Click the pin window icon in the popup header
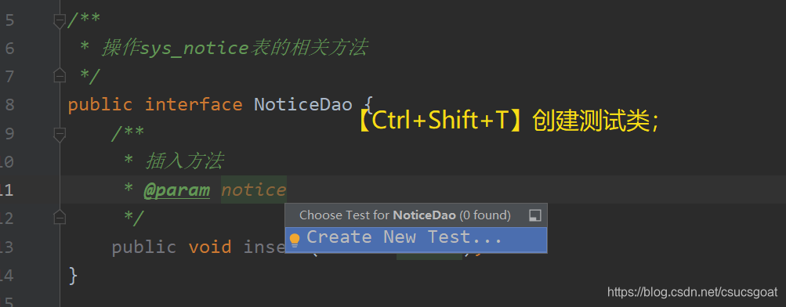The width and height of the screenshot is (786, 307). tap(535, 215)
